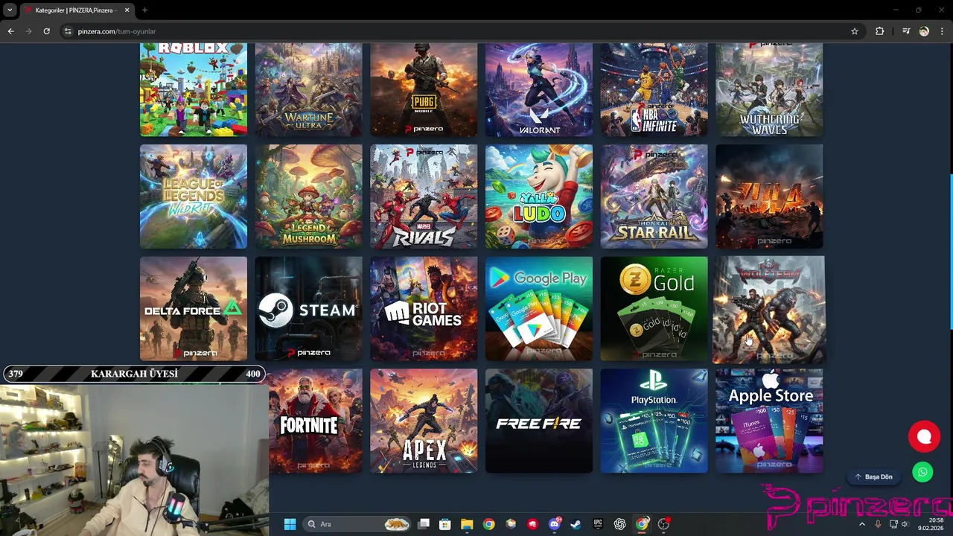Open the green WhatsApp contact button
Viewport: 953px width, 536px height.
922,472
